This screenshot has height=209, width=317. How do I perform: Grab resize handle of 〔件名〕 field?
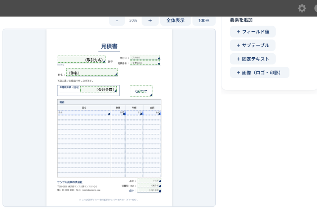pos(116,75)
